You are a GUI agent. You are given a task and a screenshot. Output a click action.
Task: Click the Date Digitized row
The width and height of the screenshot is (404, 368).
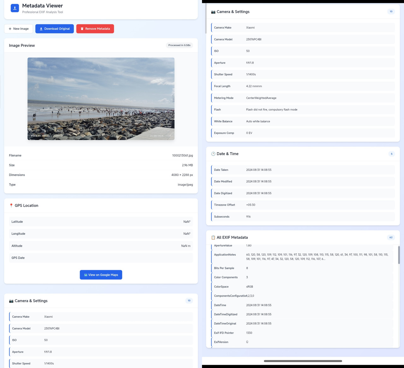tap(303, 193)
